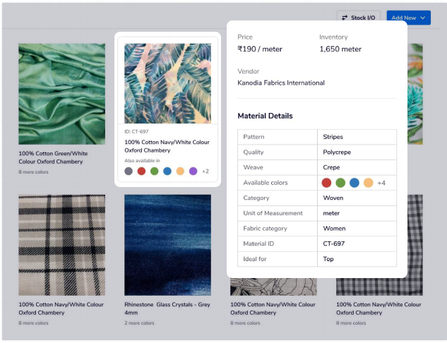Click the Material Details heading

(265, 116)
